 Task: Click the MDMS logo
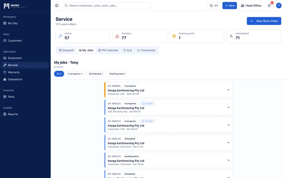click(x=14, y=6)
